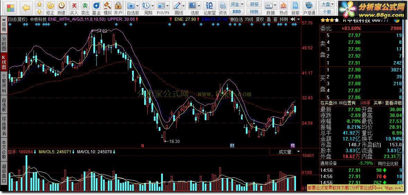Click the 预测 forecast toolbar button
Screen dimensions: 408x195
tap(254, 12)
